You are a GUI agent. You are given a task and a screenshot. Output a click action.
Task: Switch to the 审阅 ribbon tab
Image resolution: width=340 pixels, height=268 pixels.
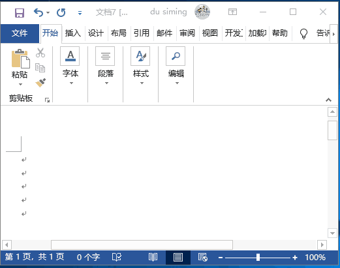point(187,33)
